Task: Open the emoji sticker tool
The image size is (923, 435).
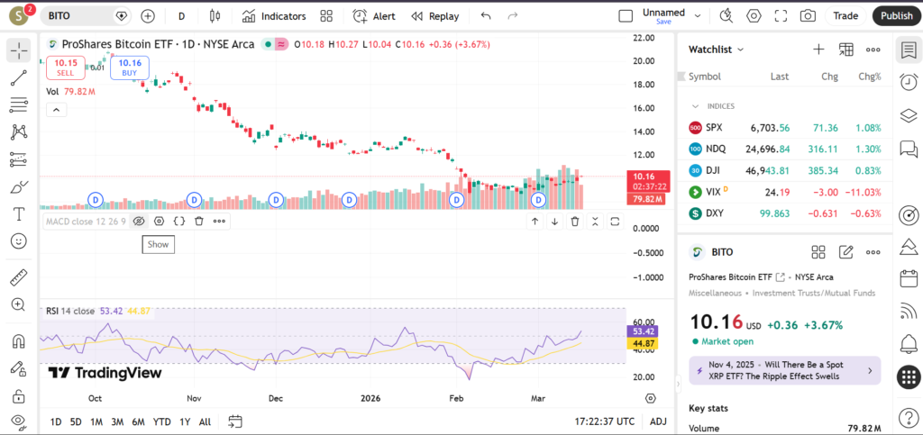Action: (18, 241)
